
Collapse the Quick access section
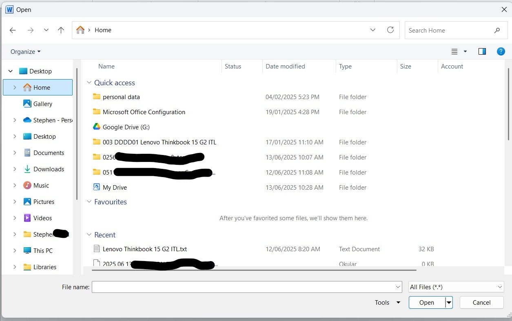click(x=89, y=82)
